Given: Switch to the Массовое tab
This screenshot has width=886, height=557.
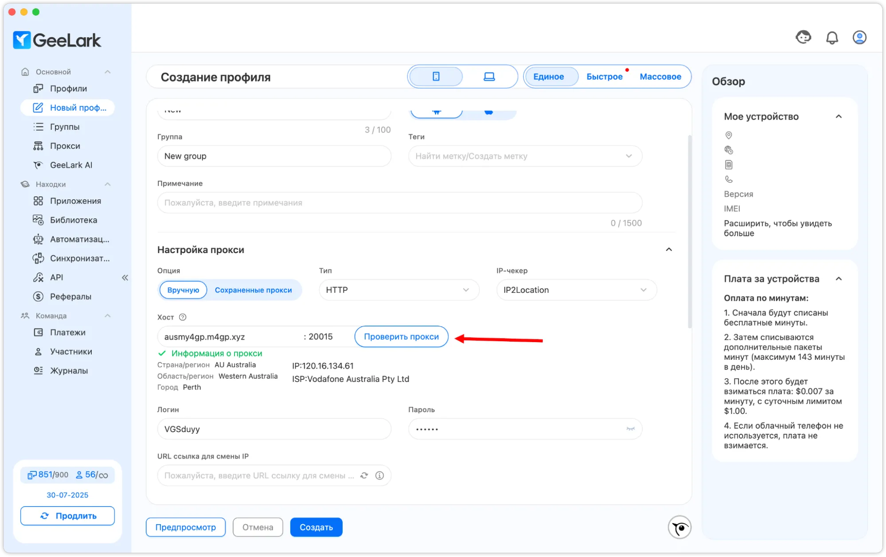Looking at the screenshot, I should click(x=660, y=77).
